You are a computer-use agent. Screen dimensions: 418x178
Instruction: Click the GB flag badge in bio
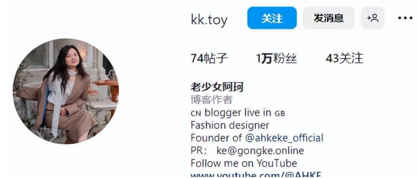(280, 113)
